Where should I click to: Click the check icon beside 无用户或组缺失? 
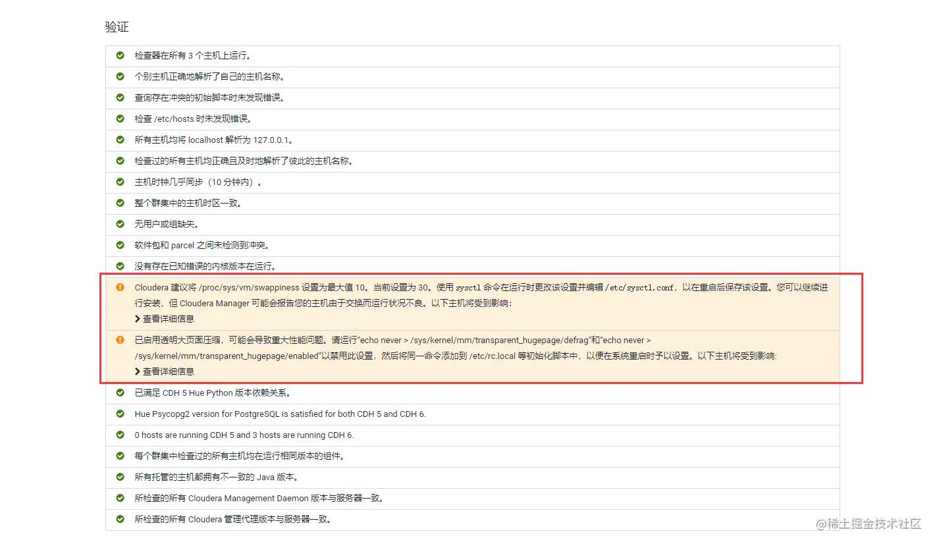click(x=120, y=225)
